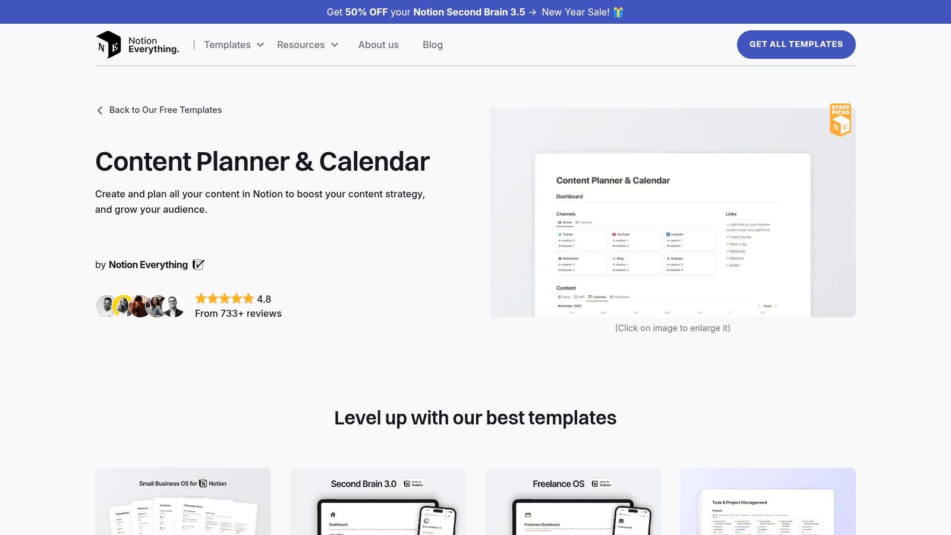The width and height of the screenshot is (951, 535).
Task: Click the pencil icon beside author name
Action: point(199,265)
